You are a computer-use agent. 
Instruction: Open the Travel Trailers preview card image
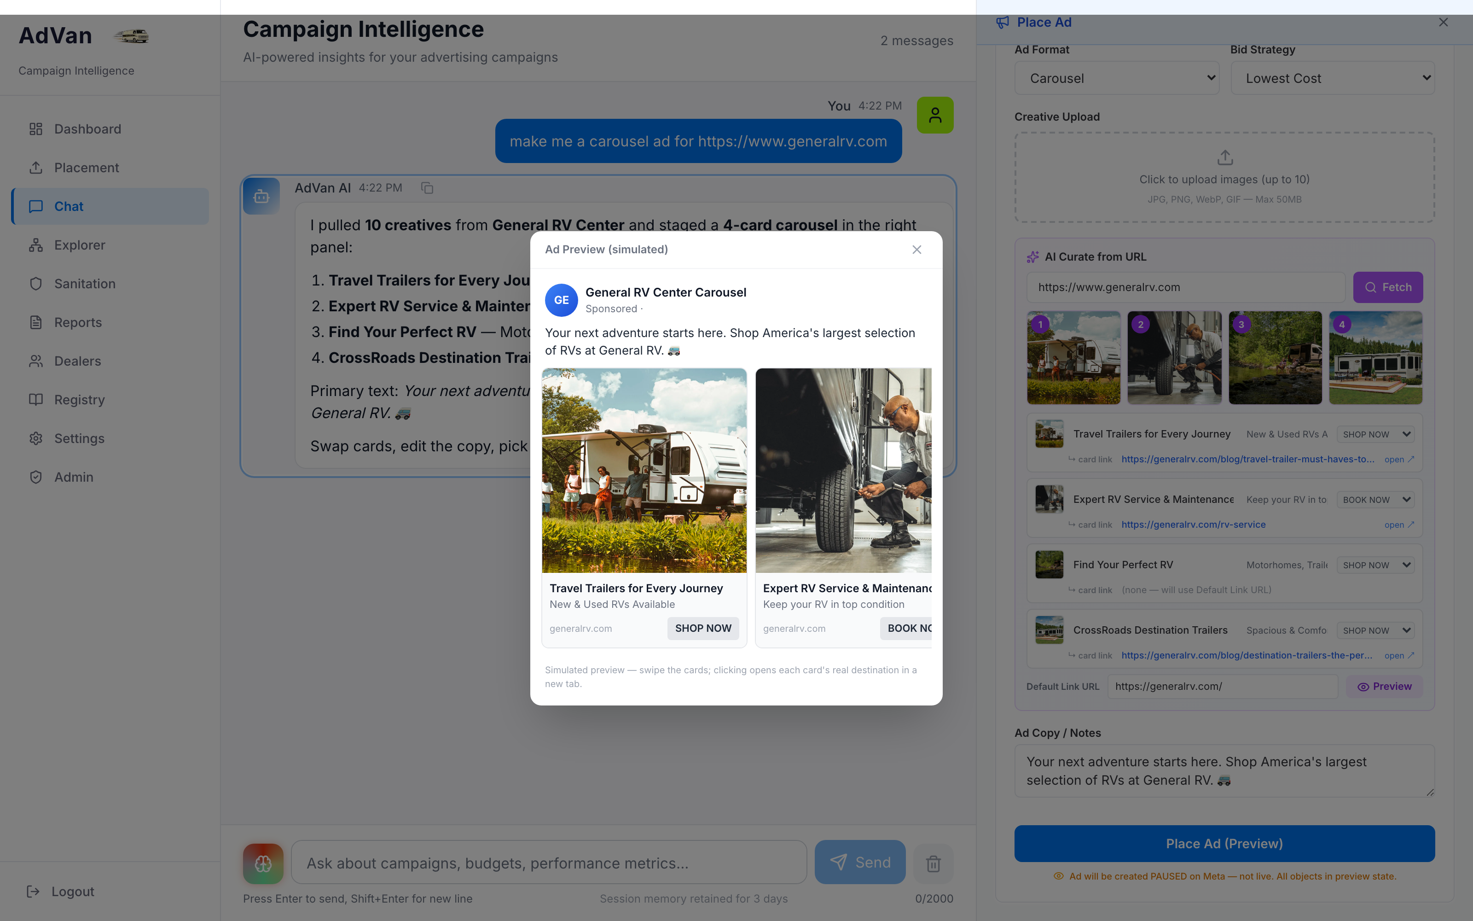click(x=644, y=470)
